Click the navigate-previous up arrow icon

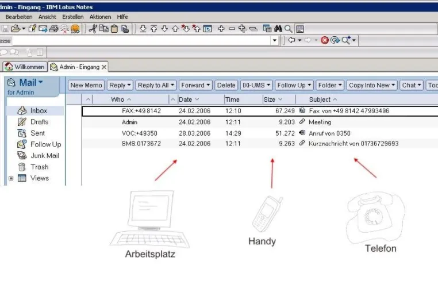[175, 29]
